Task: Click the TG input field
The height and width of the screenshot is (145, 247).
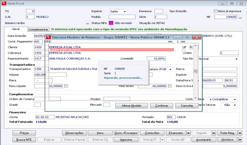Action: [30, 11]
